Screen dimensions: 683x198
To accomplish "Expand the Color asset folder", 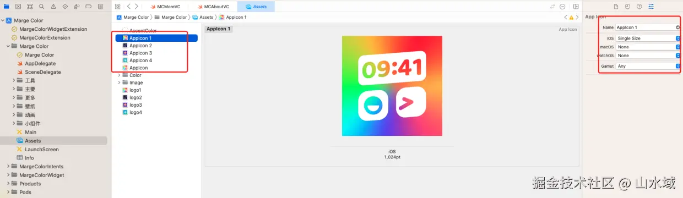I will click(x=119, y=75).
